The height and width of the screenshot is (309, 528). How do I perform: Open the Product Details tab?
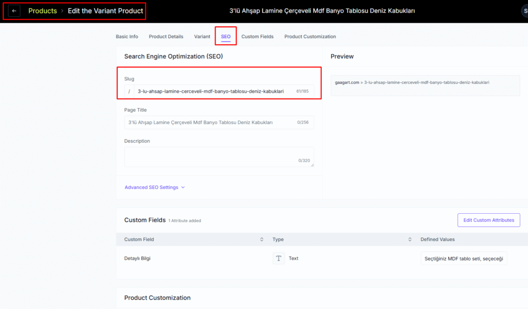(x=166, y=37)
